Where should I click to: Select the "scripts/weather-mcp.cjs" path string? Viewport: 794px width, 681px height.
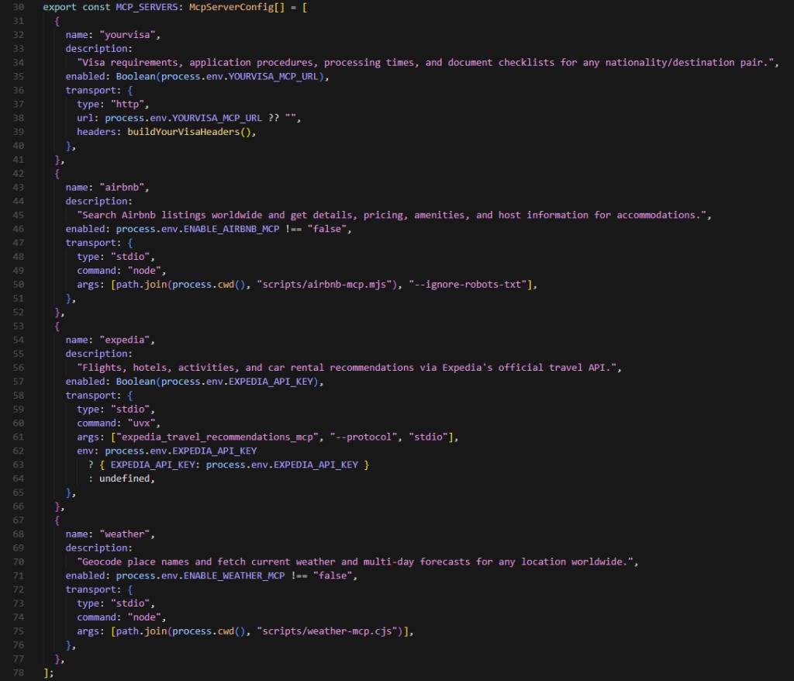pos(327,631)
